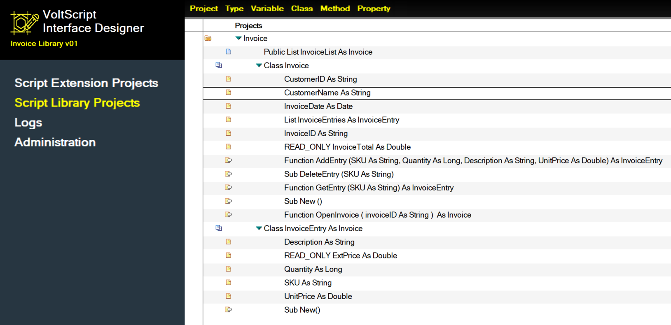Click property icon beside READ_ONLY InvoiceTotal
671x325 pixels.
[229, 147]
